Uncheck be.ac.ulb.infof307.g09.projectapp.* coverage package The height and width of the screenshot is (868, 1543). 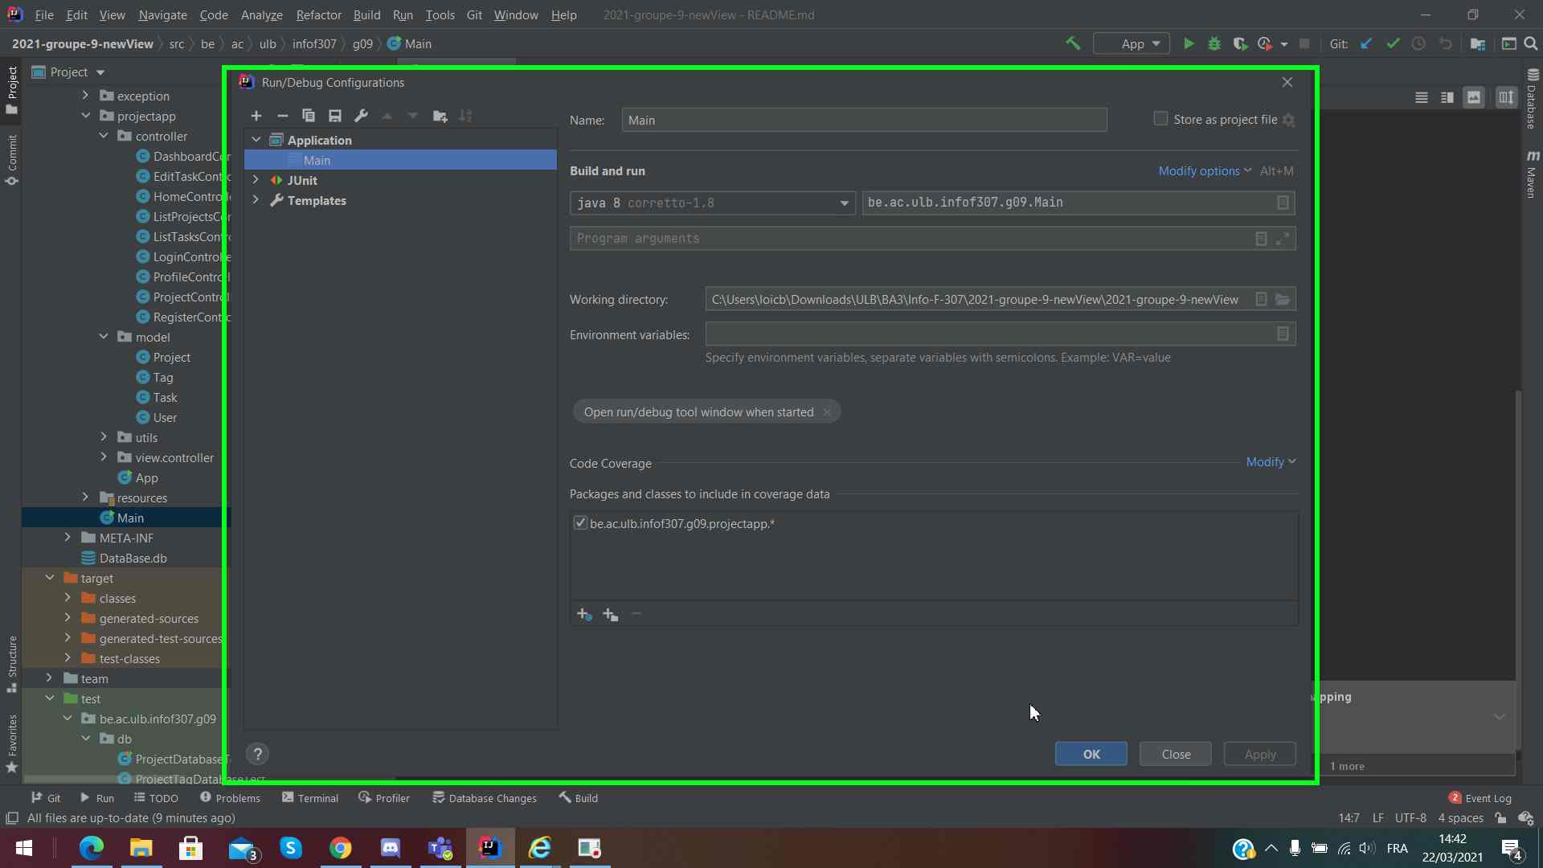pyautogui.click(x=580, y=523)
